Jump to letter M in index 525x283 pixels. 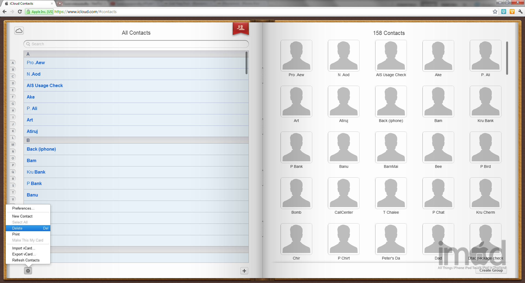point(13,145)
